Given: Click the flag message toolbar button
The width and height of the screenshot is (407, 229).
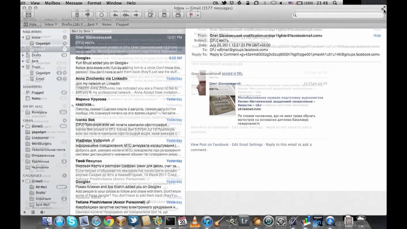Looking at the screenshot, I should tap(192, 15).
